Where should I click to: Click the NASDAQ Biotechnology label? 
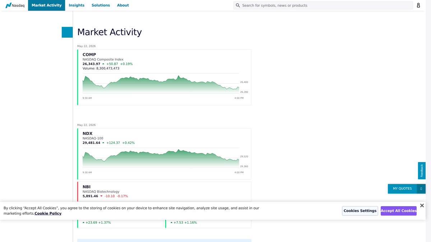tap(101, 192)
